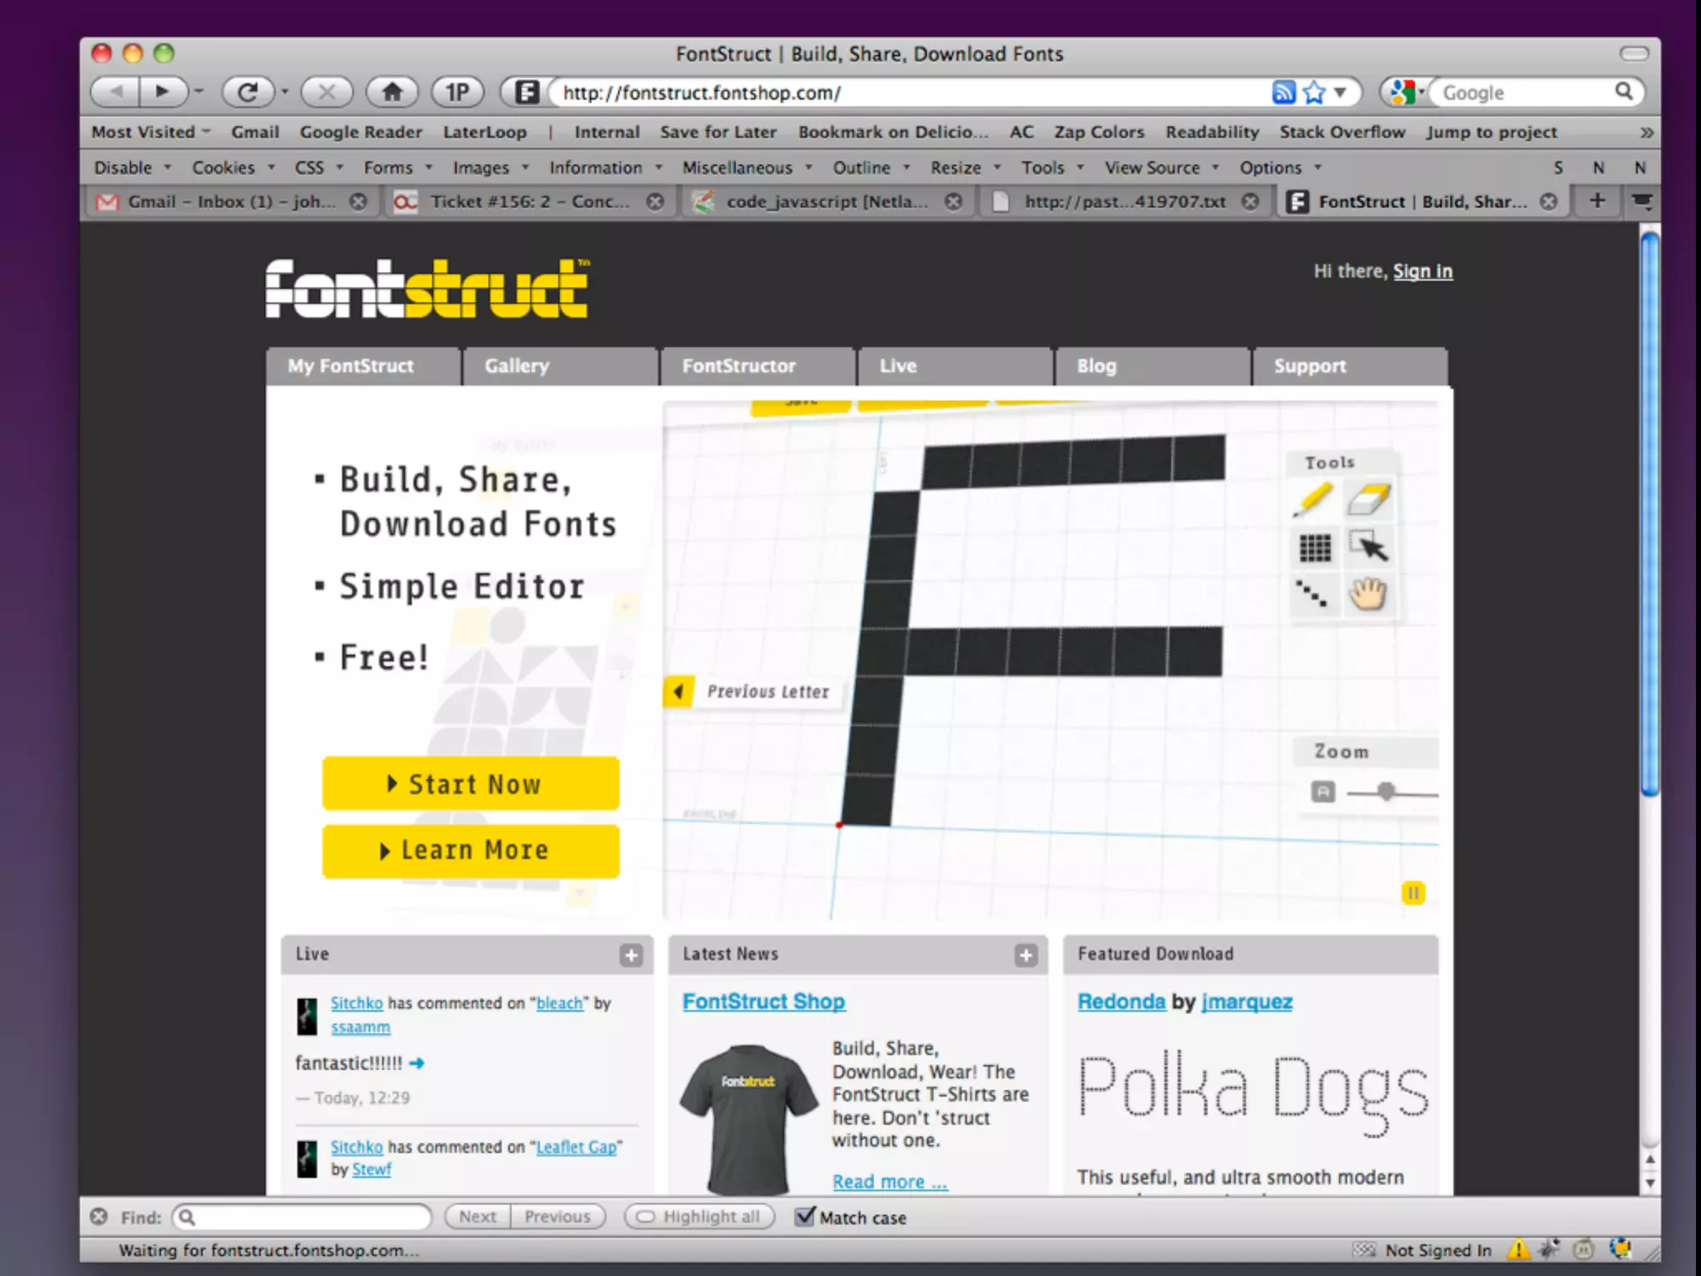Click the RSS feed icon in address bar
Screen dimensions: 1701x1276
(1283, 92)
